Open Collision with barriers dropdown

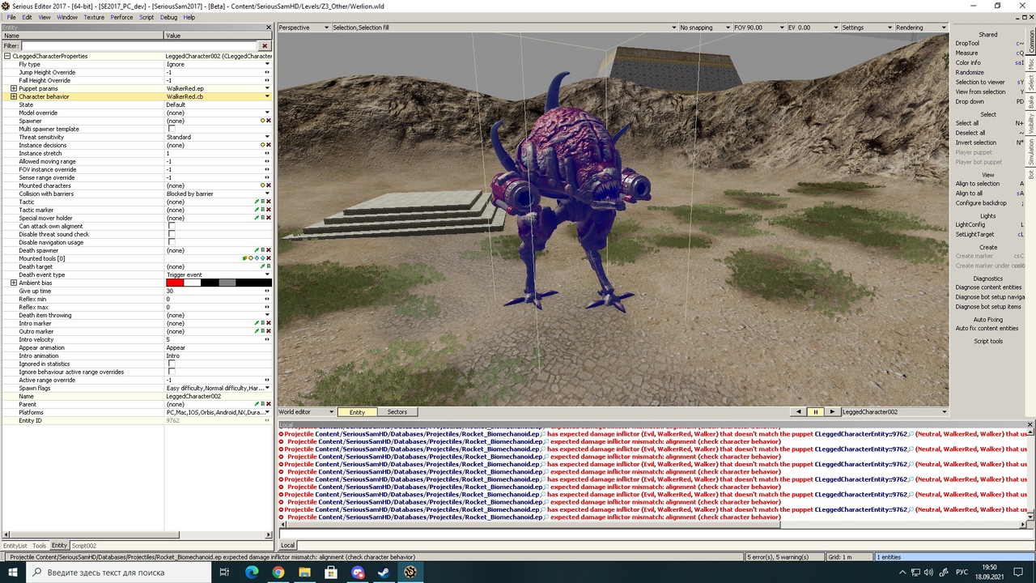pos(267,194)
